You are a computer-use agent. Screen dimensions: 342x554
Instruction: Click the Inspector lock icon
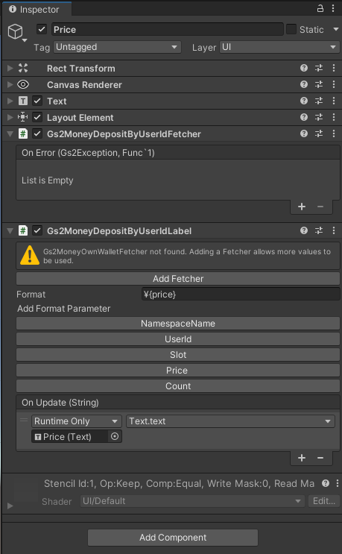tap(320, 8)
